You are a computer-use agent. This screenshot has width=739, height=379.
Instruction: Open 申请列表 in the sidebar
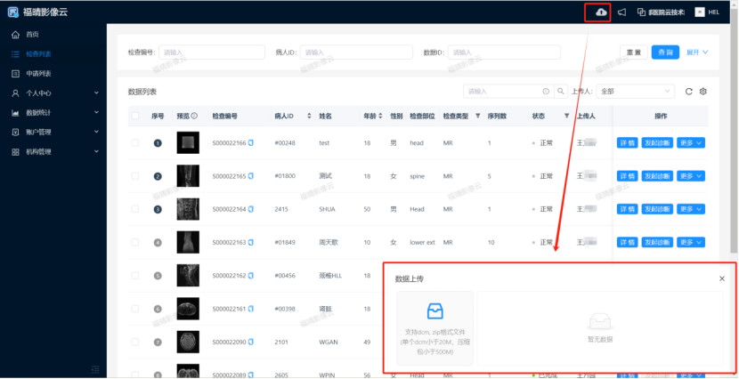coord(37,73)
